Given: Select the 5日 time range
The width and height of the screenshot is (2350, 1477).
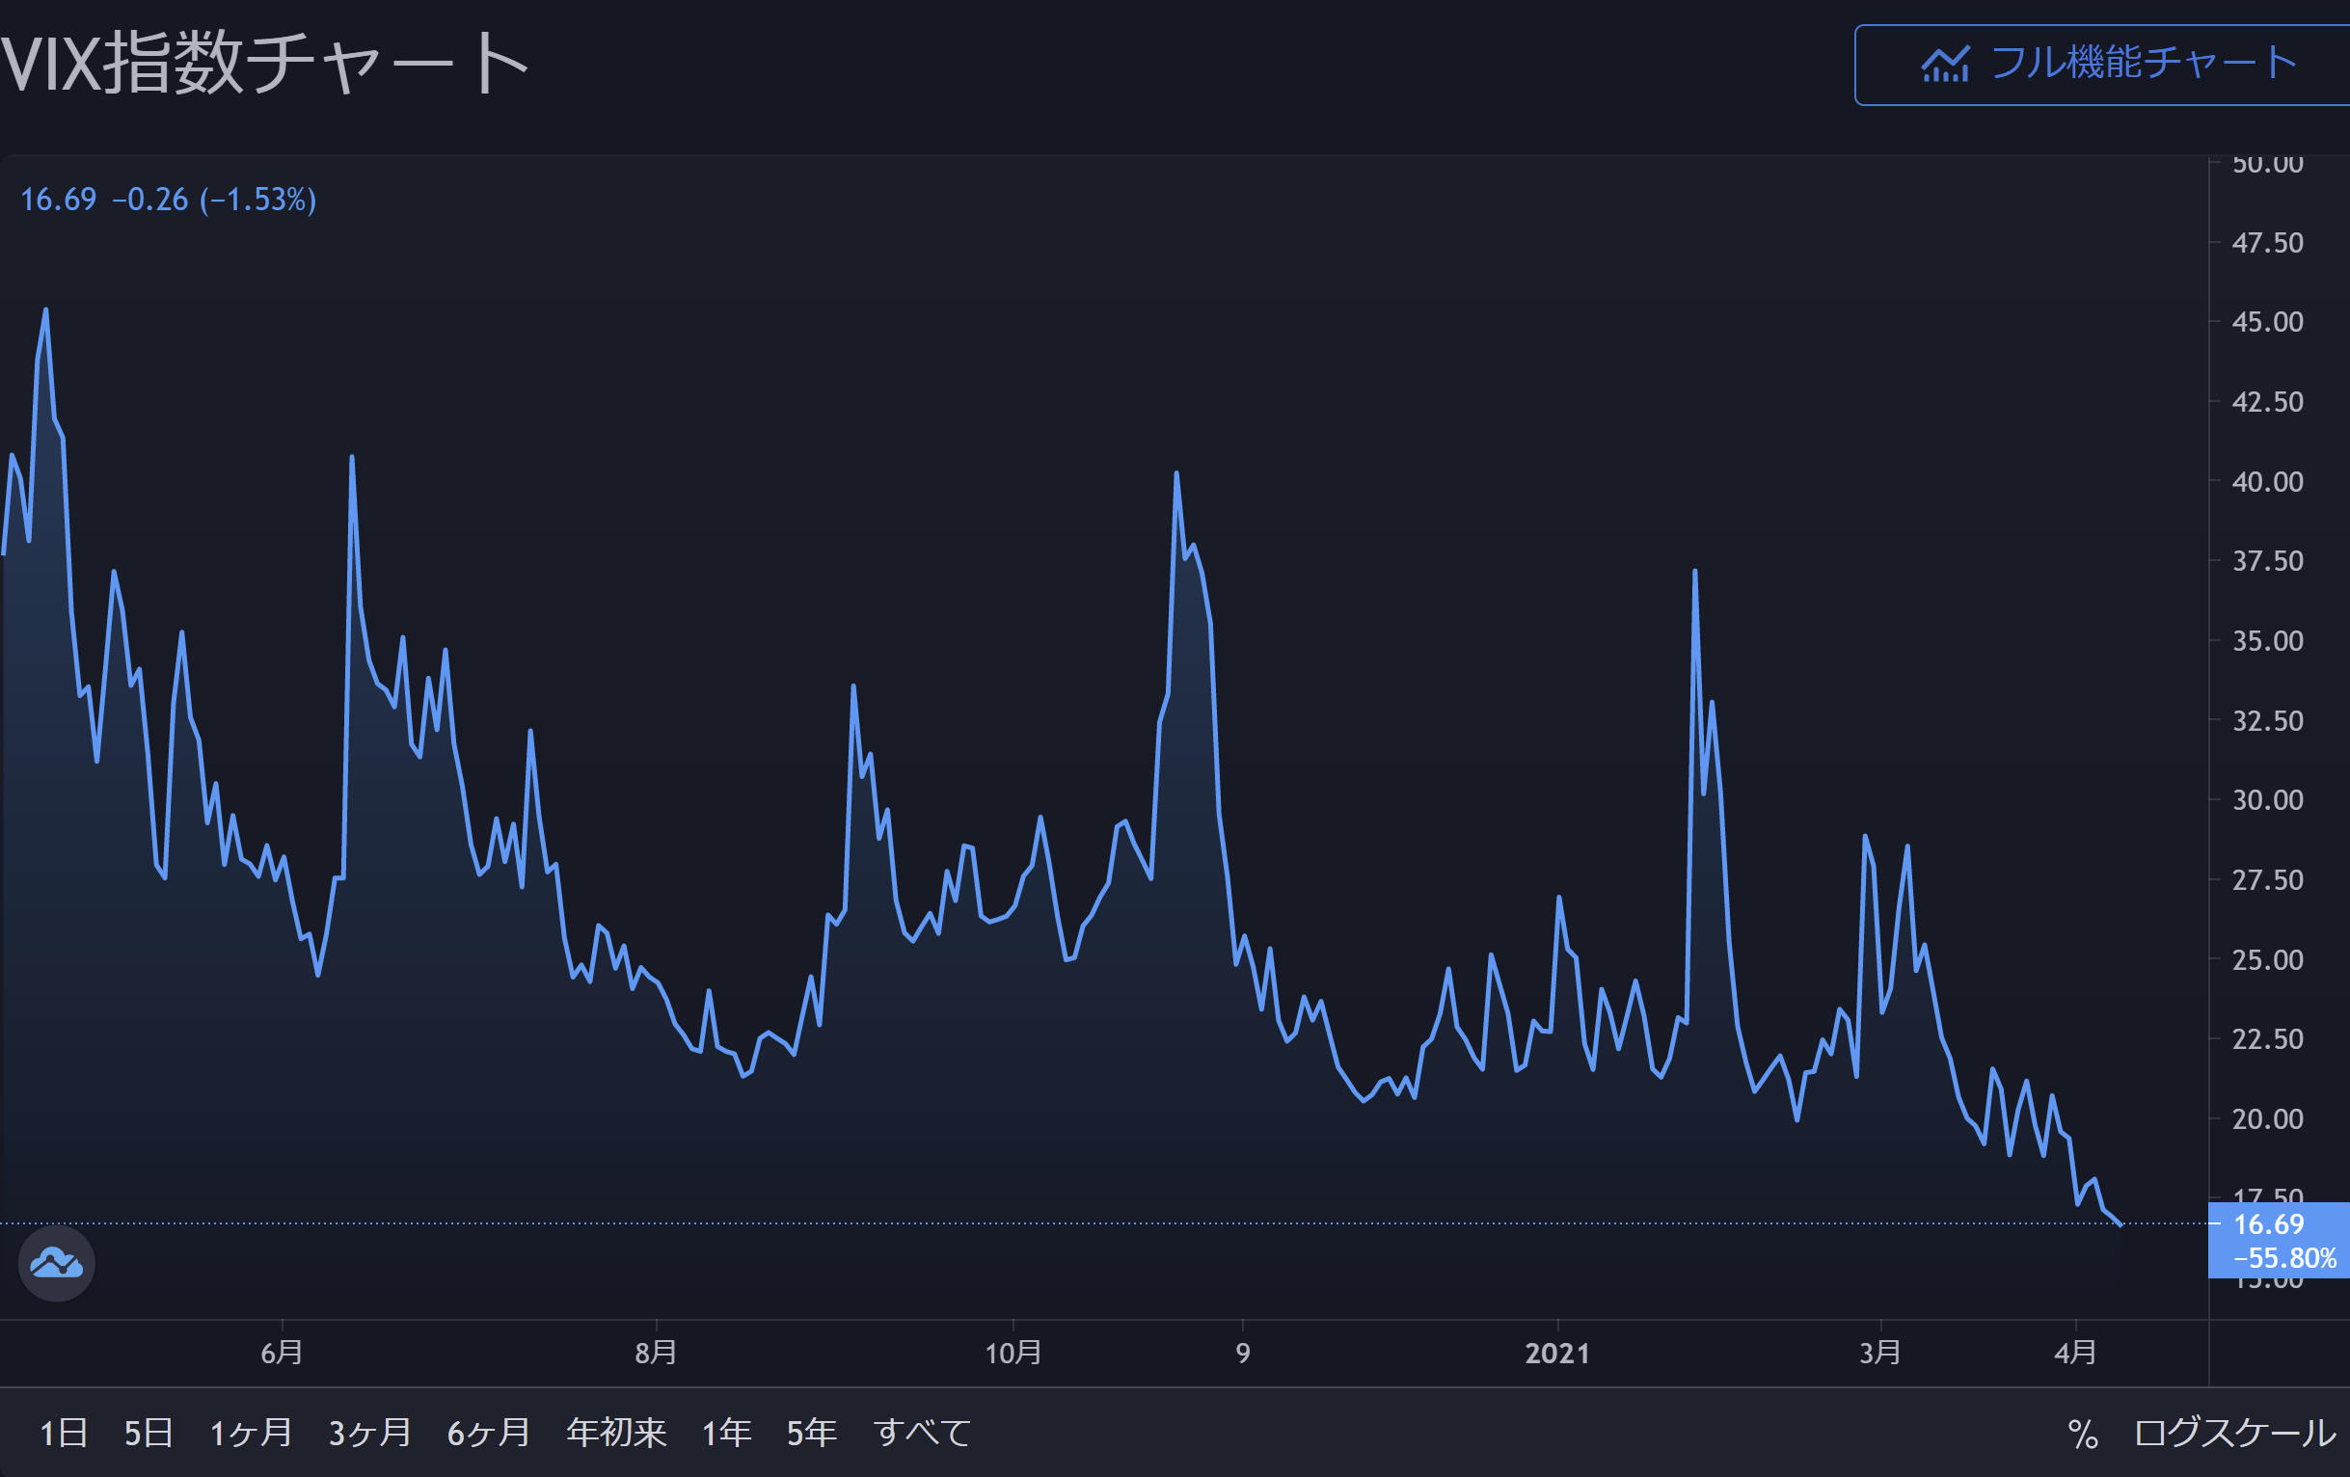Looking at the screenshot, I should pos(149,1433).
